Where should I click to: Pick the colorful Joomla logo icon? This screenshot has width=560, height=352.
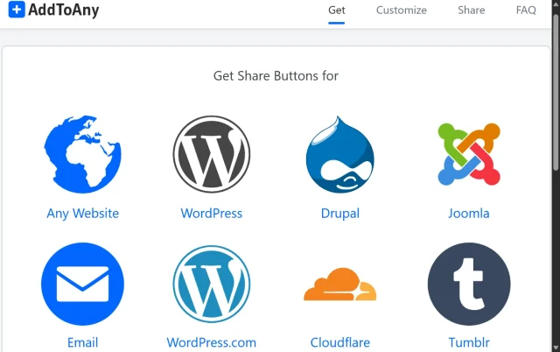click(469, 154)
